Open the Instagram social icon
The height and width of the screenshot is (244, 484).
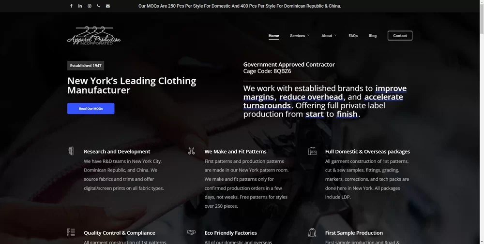pos(90,6)
